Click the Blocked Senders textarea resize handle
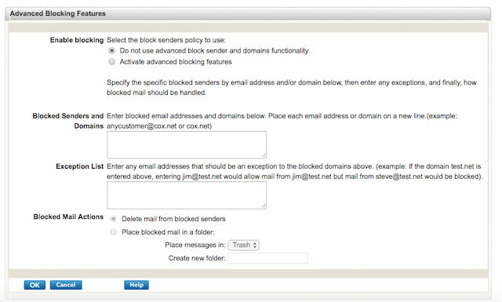 [x=264, y=155]
